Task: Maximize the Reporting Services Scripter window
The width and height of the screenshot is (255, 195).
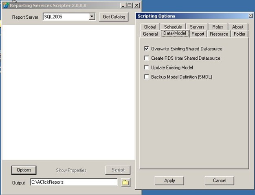Action: [x=130, y=6]
